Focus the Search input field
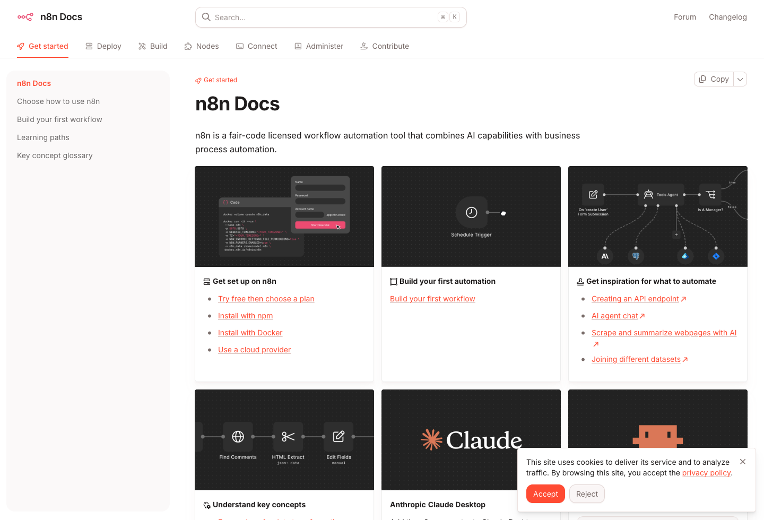This screenshot has width=764, height=520. coord(331,17)
